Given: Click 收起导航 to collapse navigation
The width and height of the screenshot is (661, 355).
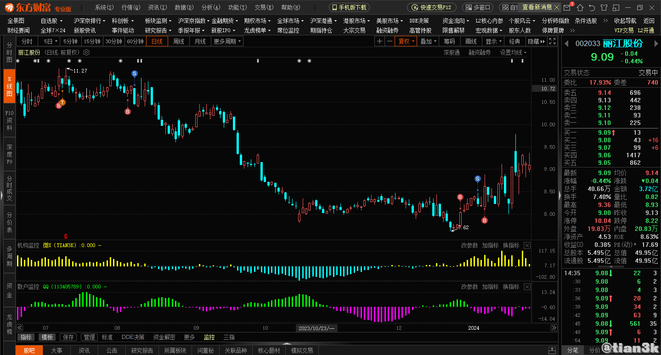Looking at the screenshot, I should pyautogui.click(x=625, y=21).
